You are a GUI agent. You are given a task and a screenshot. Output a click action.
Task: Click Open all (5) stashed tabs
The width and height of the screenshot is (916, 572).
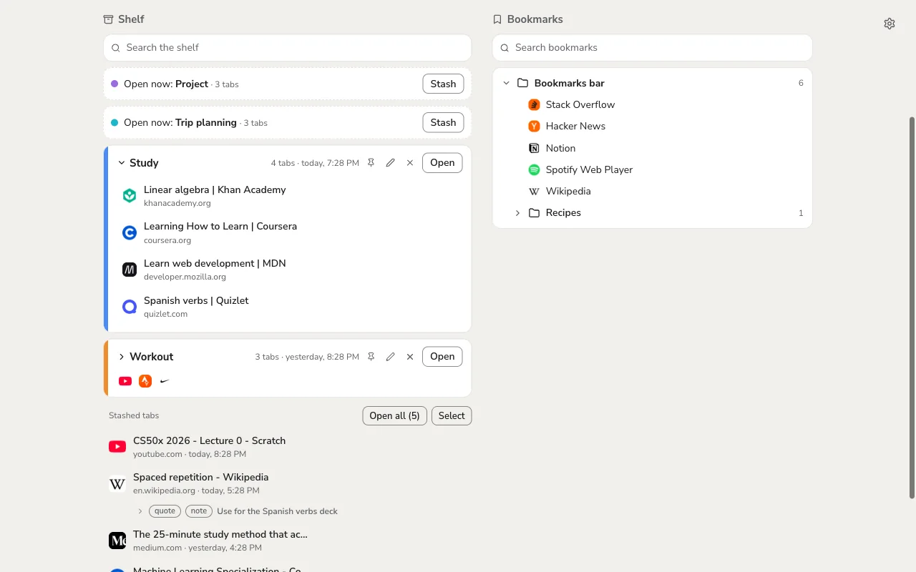point(395,415)
